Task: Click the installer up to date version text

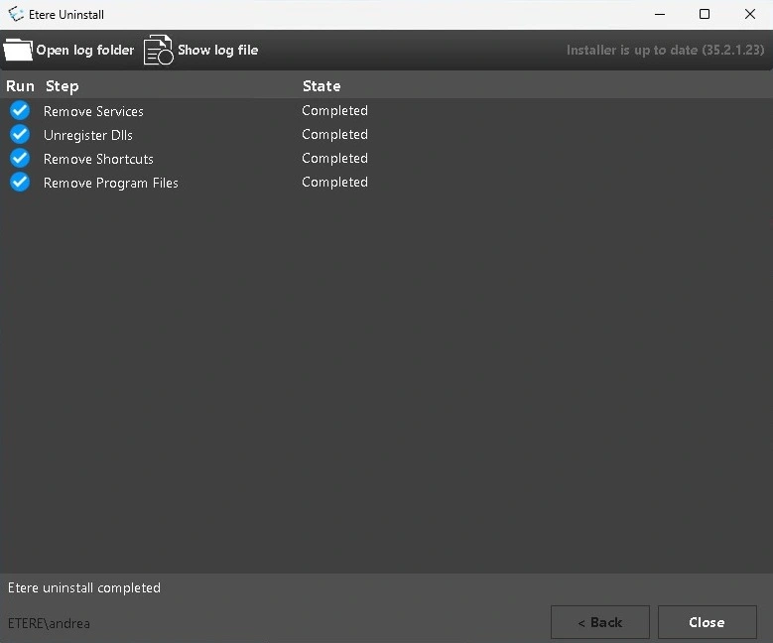Action: point(662,50)
